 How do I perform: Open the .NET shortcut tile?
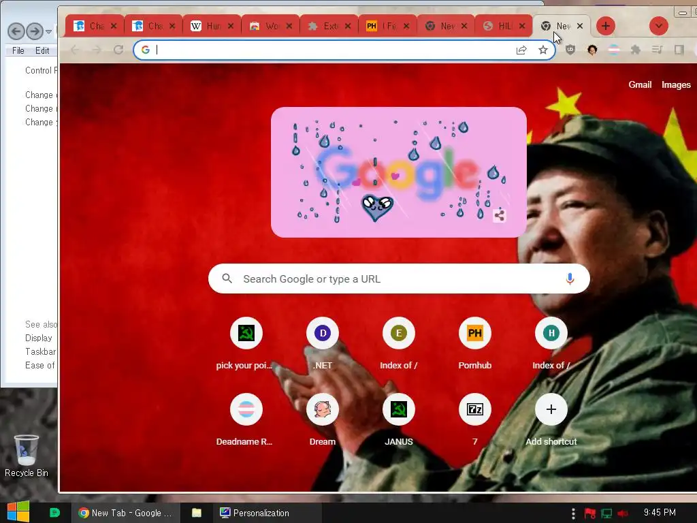point(323,333)
